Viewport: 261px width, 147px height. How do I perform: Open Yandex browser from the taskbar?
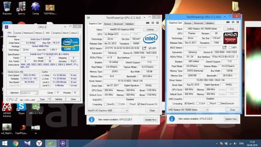tap(39, 143)
